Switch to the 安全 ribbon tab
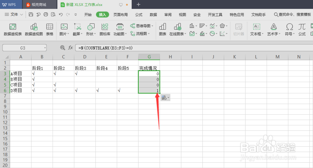The width and height of the screenshot is (313, 168). pyautogui.click(x=197, y=15)
